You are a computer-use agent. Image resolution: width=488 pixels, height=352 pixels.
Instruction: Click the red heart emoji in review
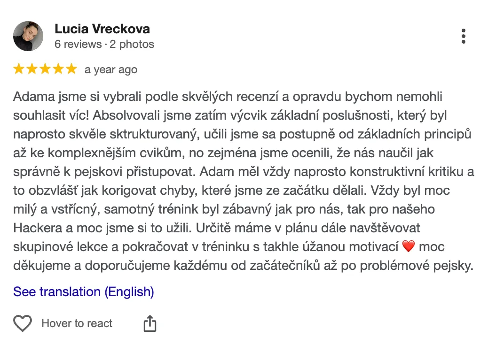point(409,246)
